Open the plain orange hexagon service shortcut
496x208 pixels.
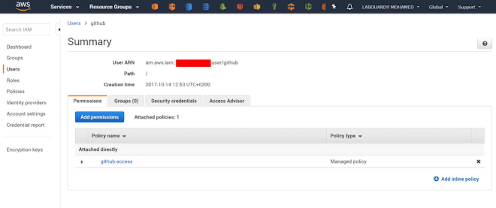click(x=155, y=7)
